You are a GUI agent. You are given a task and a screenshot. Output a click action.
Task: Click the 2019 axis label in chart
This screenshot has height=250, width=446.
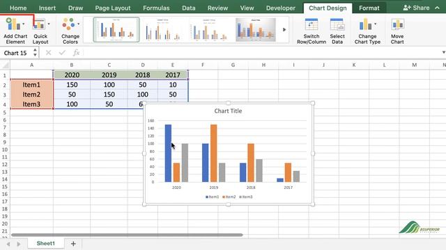pyautogui.click(x=214, y=187)
